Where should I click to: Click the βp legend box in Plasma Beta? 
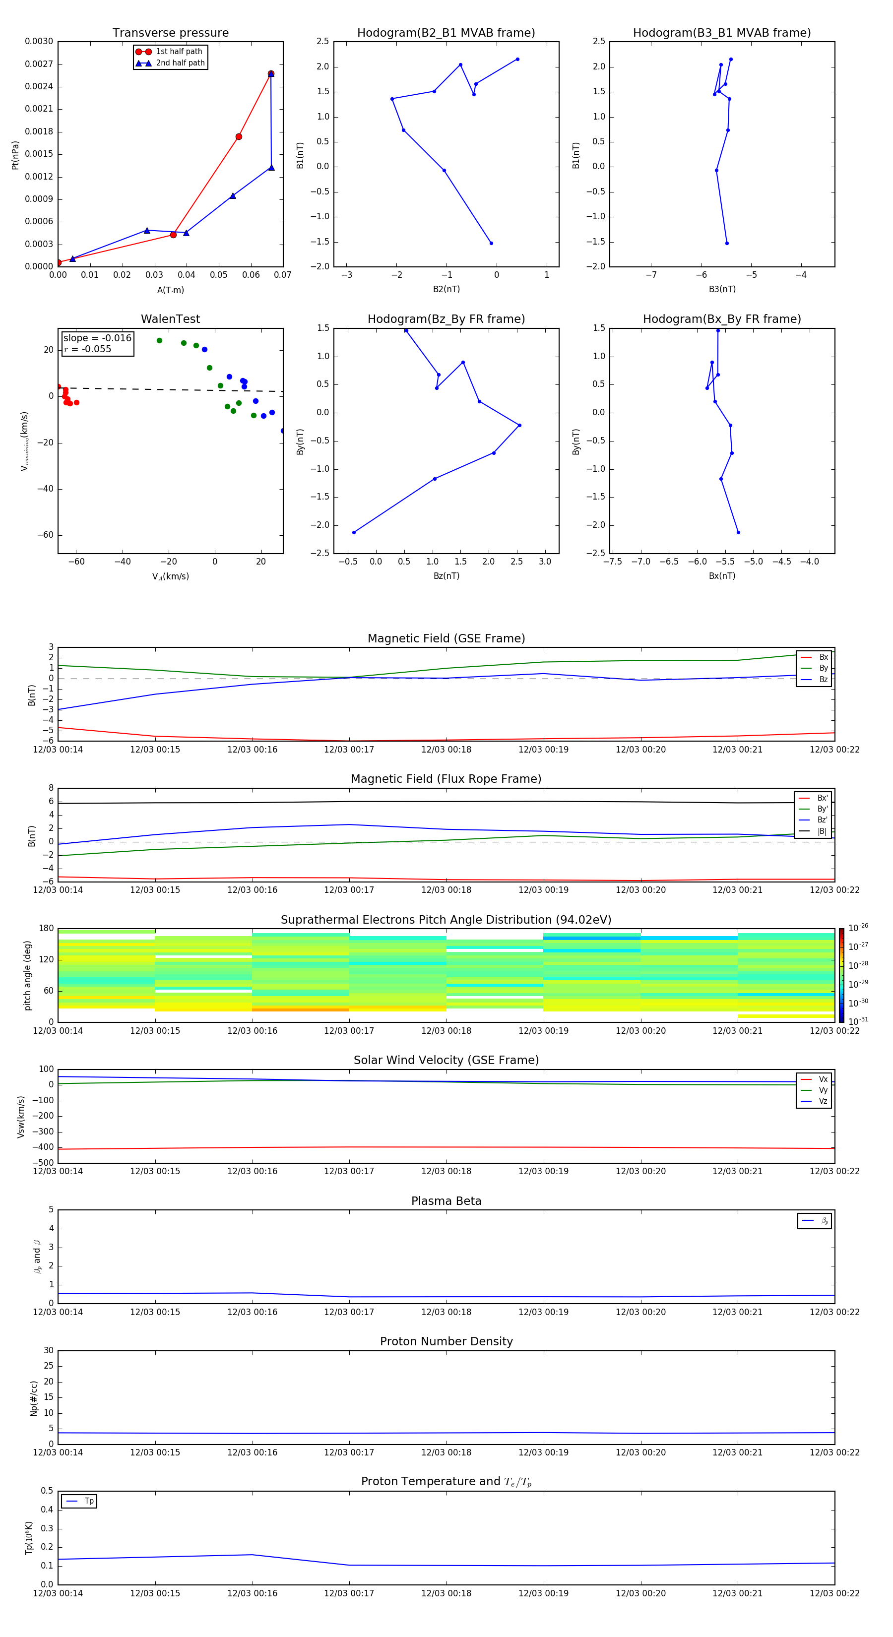click(815, 1221)
